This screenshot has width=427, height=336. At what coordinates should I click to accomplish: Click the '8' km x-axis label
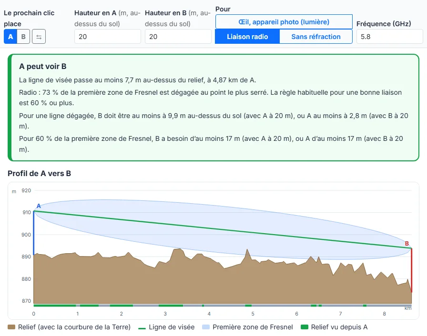[x=384, y=314]
